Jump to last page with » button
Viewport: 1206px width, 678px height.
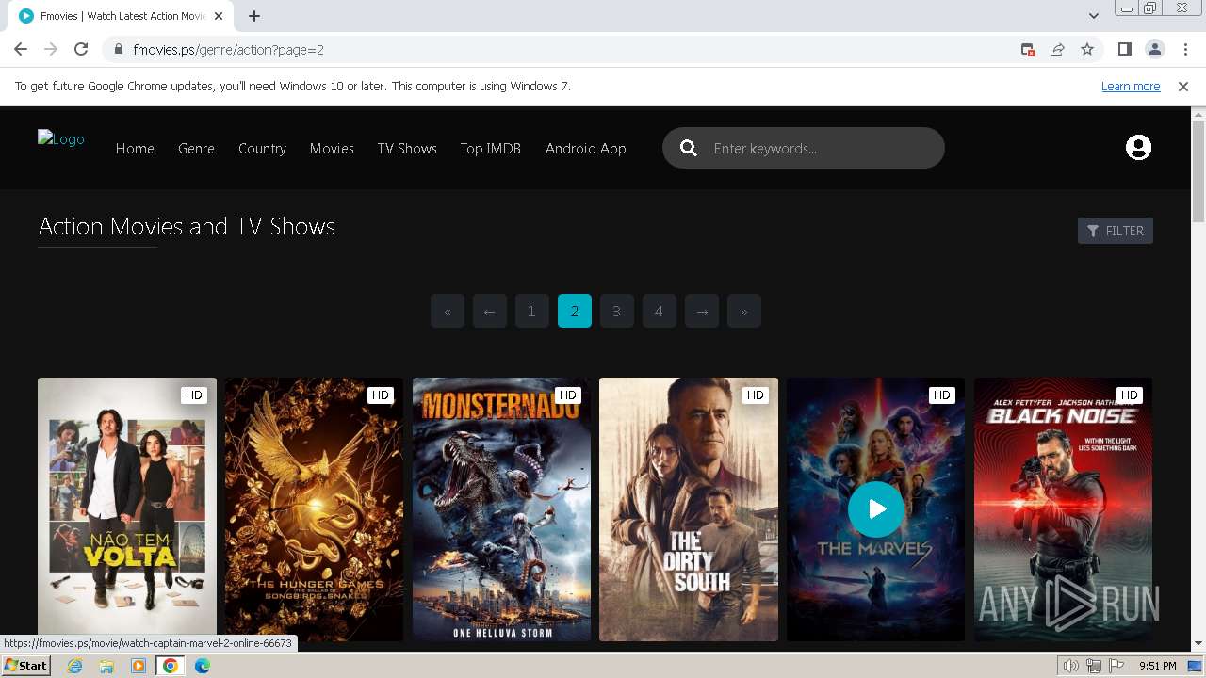pos(744,311)
